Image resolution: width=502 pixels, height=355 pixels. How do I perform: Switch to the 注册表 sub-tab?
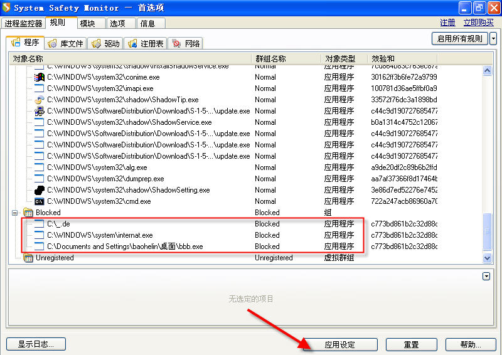click(x=146, y=43)
